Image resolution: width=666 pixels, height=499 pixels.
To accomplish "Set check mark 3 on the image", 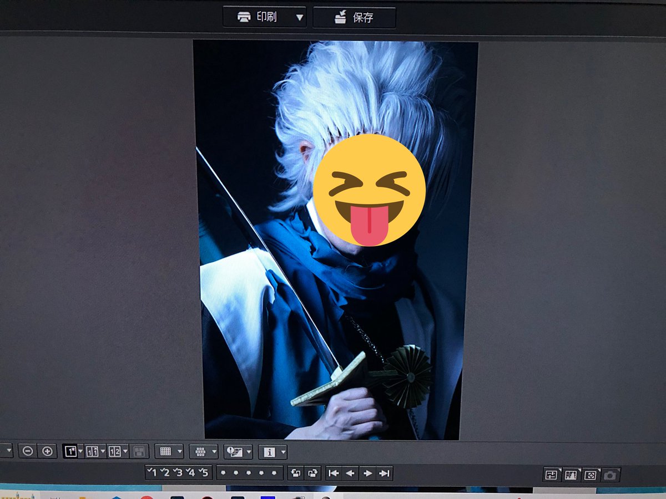I will pyautogui.click(x=178, y=472).
